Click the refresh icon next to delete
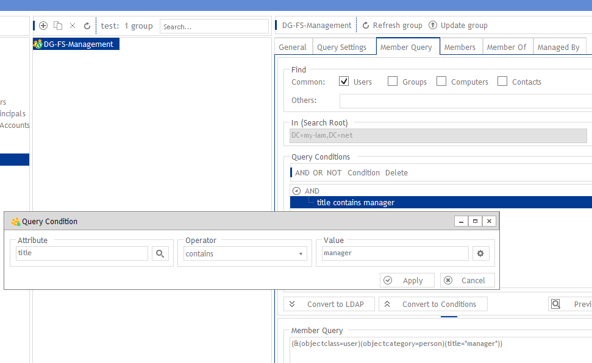Screen dimensions: 592x363 pos(87,26)
